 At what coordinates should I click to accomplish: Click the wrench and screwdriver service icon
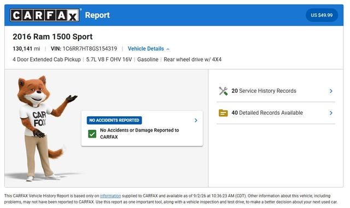pos(223,91)
